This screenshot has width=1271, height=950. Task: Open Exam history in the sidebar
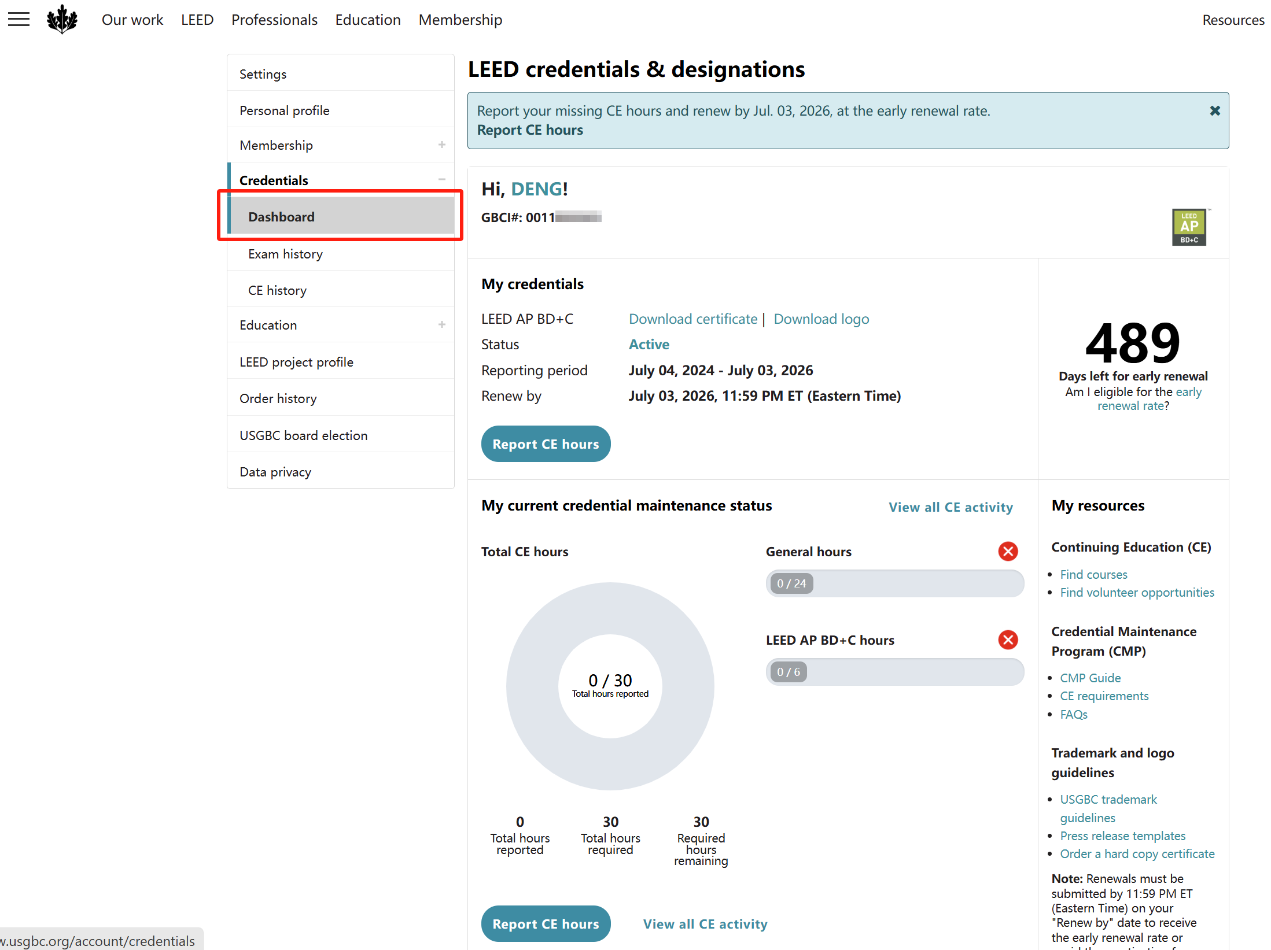[341, 254]
